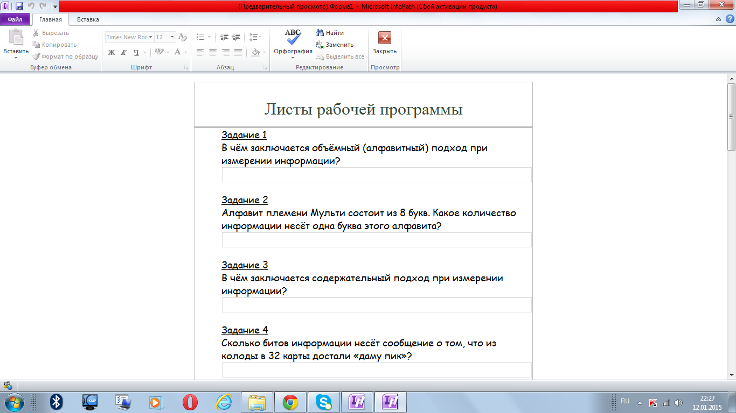Click the volume speaker tray icon
The height and width of the screenshot is (413, 736).
(x=678, y=402)
